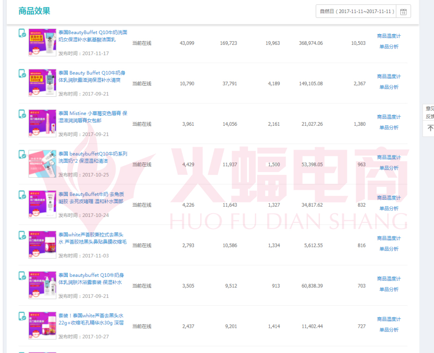Open product link 泰国 Mistine 小草莓变色唇膏
434x353 pixels.
tap(93, 117)
